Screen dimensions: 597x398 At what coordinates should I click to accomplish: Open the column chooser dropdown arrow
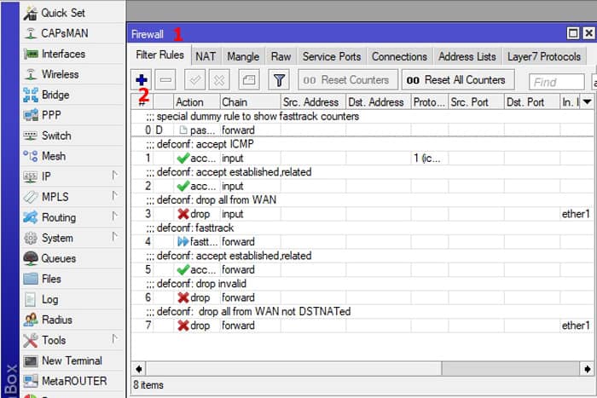tap(587, 101)
